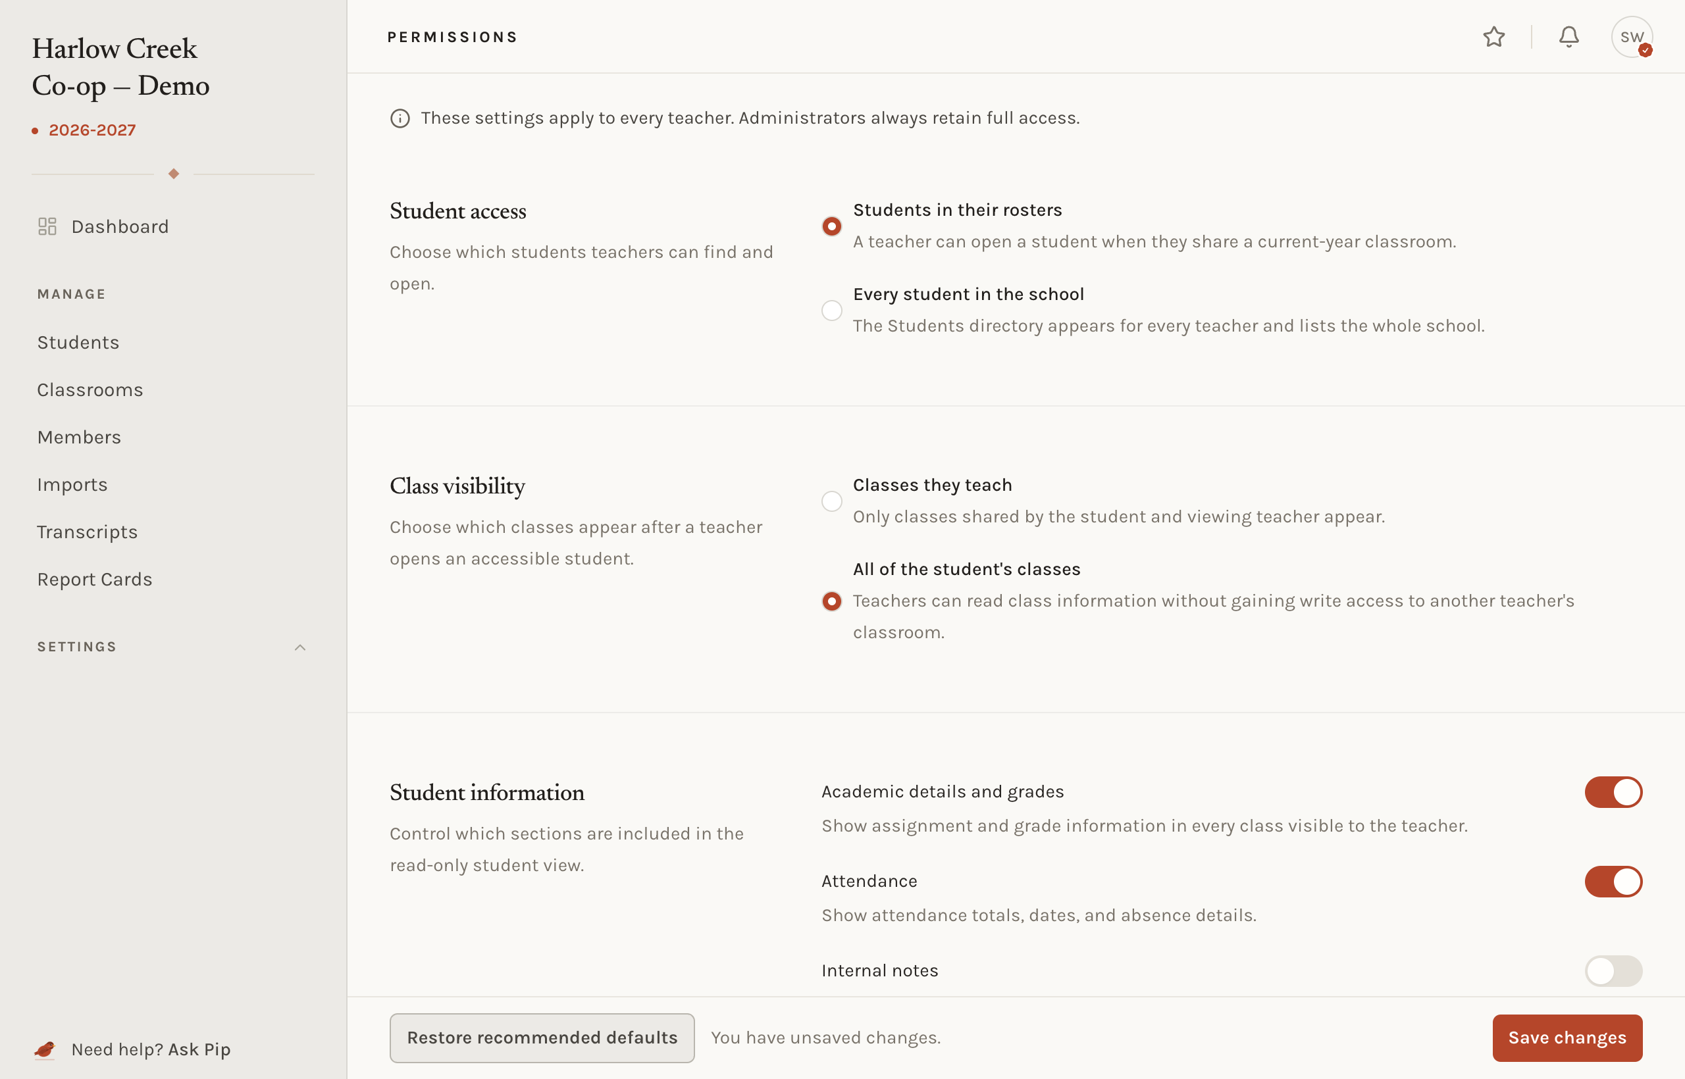Collapse the Settings section chevron
The width and height of the screenshot is (1685, 1079).
pos(300,647)
